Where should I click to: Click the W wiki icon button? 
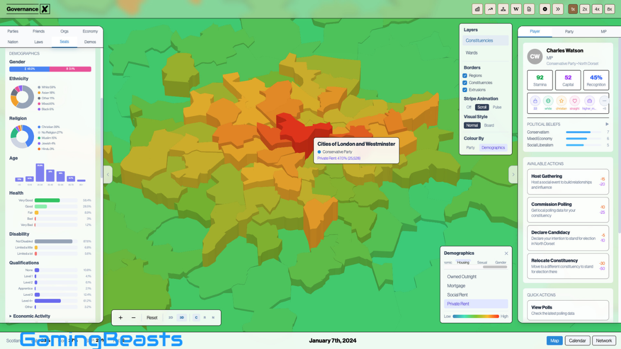point(516,9)
